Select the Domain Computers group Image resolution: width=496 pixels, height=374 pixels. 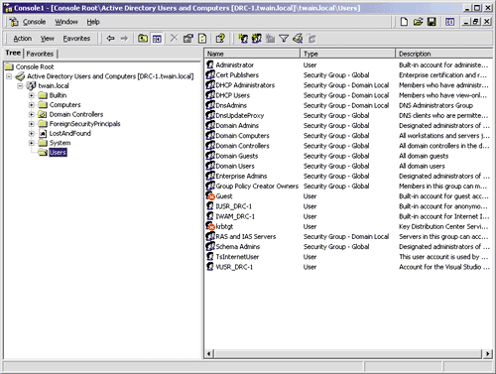pyautogui.click(x=242, y=136)
